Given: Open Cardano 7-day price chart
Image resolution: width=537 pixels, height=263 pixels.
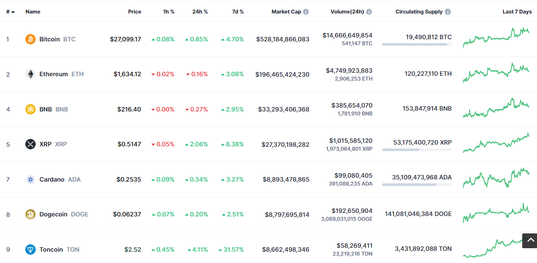Looking at the screenshot, I should tap(496, 178).
